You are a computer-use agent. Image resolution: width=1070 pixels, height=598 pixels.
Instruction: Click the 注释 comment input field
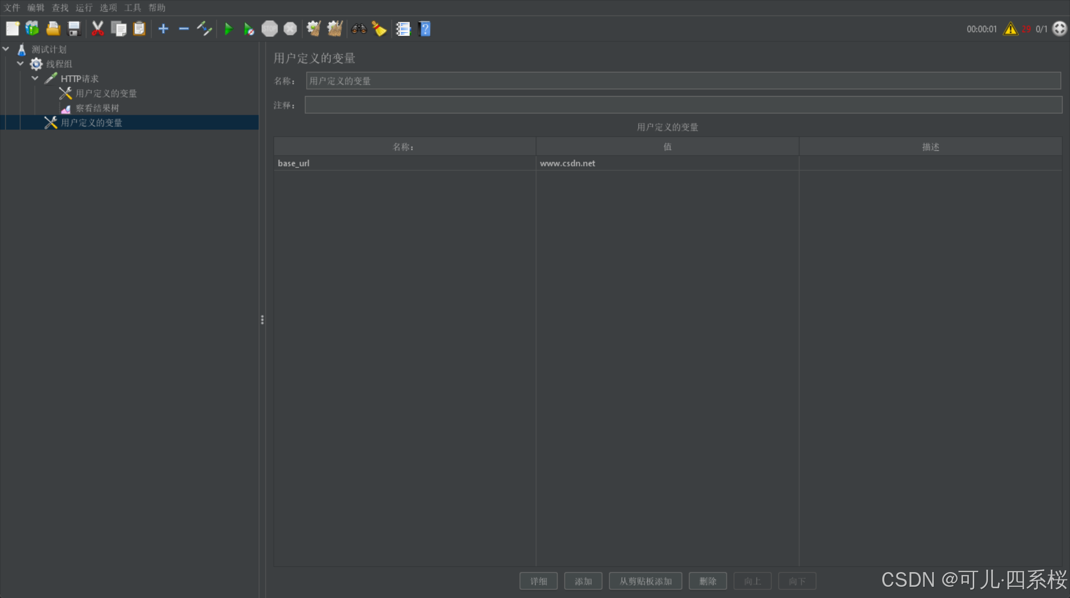(x=683, y=105)
